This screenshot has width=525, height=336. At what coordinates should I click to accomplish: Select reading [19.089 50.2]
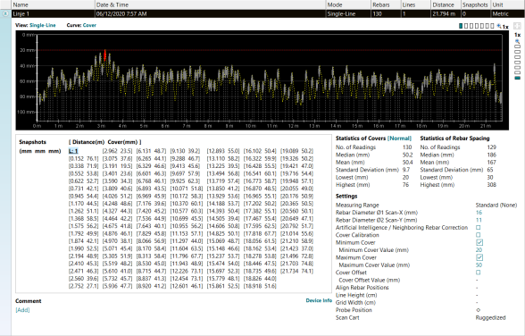click(x=296, y=151)
